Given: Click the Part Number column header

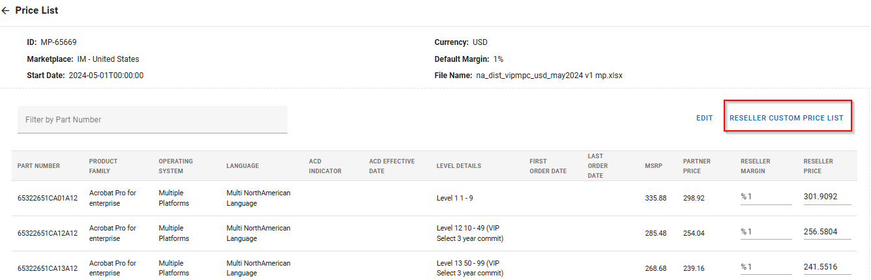Looking at the screenshot, I should [x=38, y=166].
